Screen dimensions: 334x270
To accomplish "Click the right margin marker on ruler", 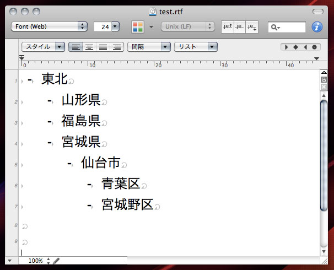I will tap(316, 58).
